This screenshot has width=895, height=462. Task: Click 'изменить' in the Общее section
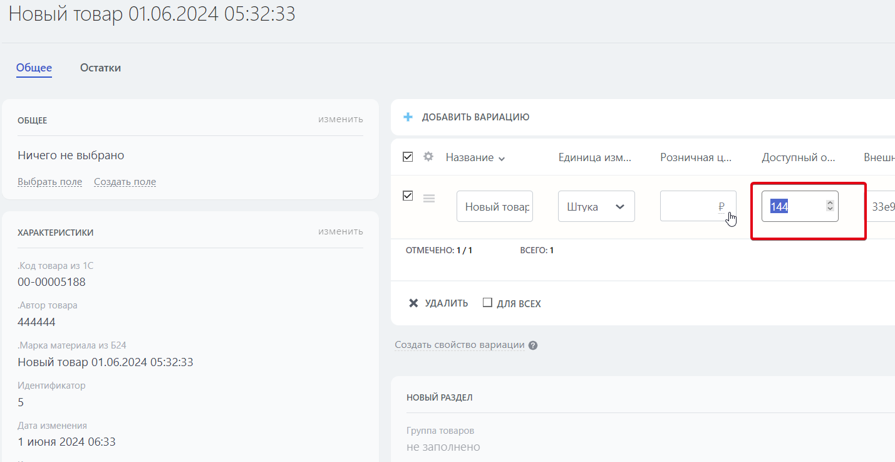(x=340, y=119)
